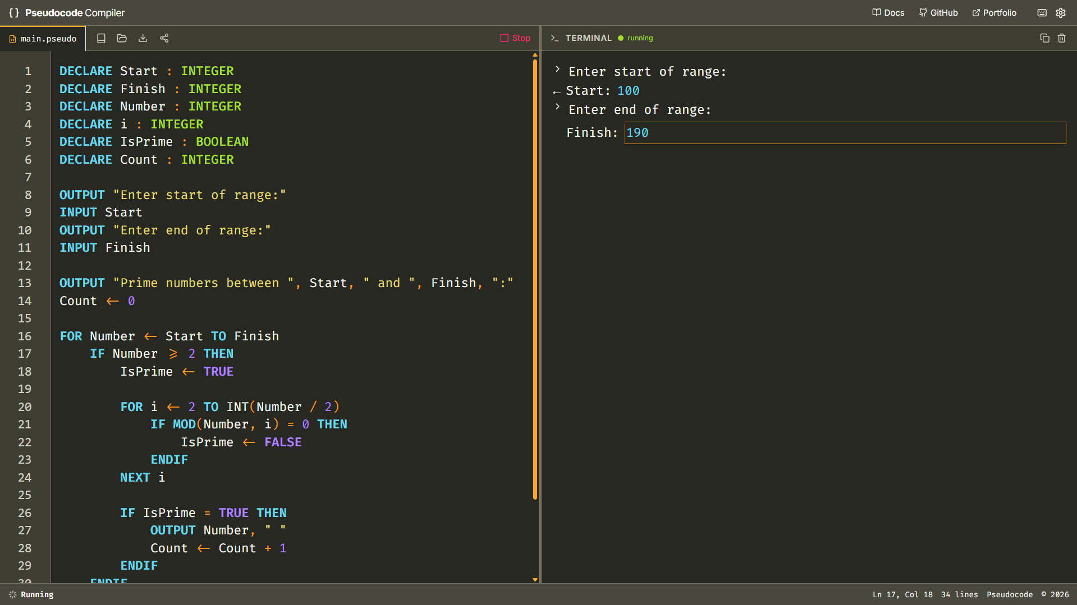Click 'NEXT i' on line 24
This screenshot has width=1077, height=605.
pos(143,478)
